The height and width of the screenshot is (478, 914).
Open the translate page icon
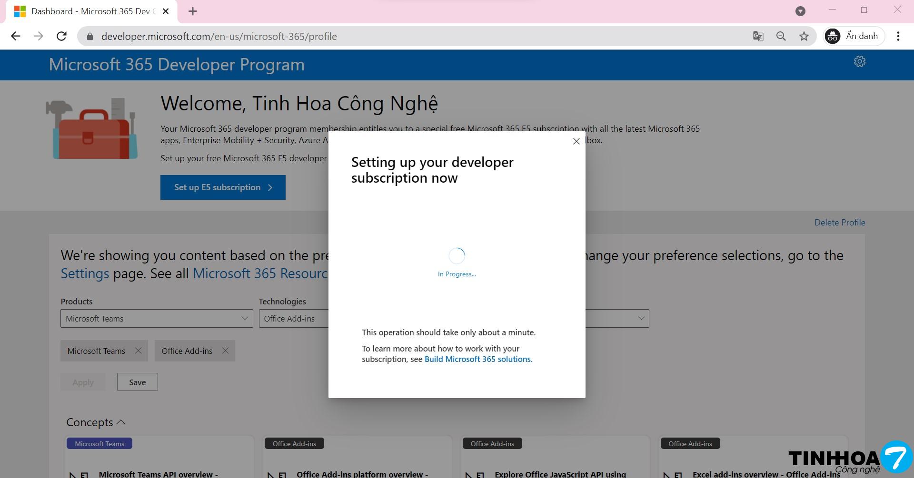(x=758, y=36)
